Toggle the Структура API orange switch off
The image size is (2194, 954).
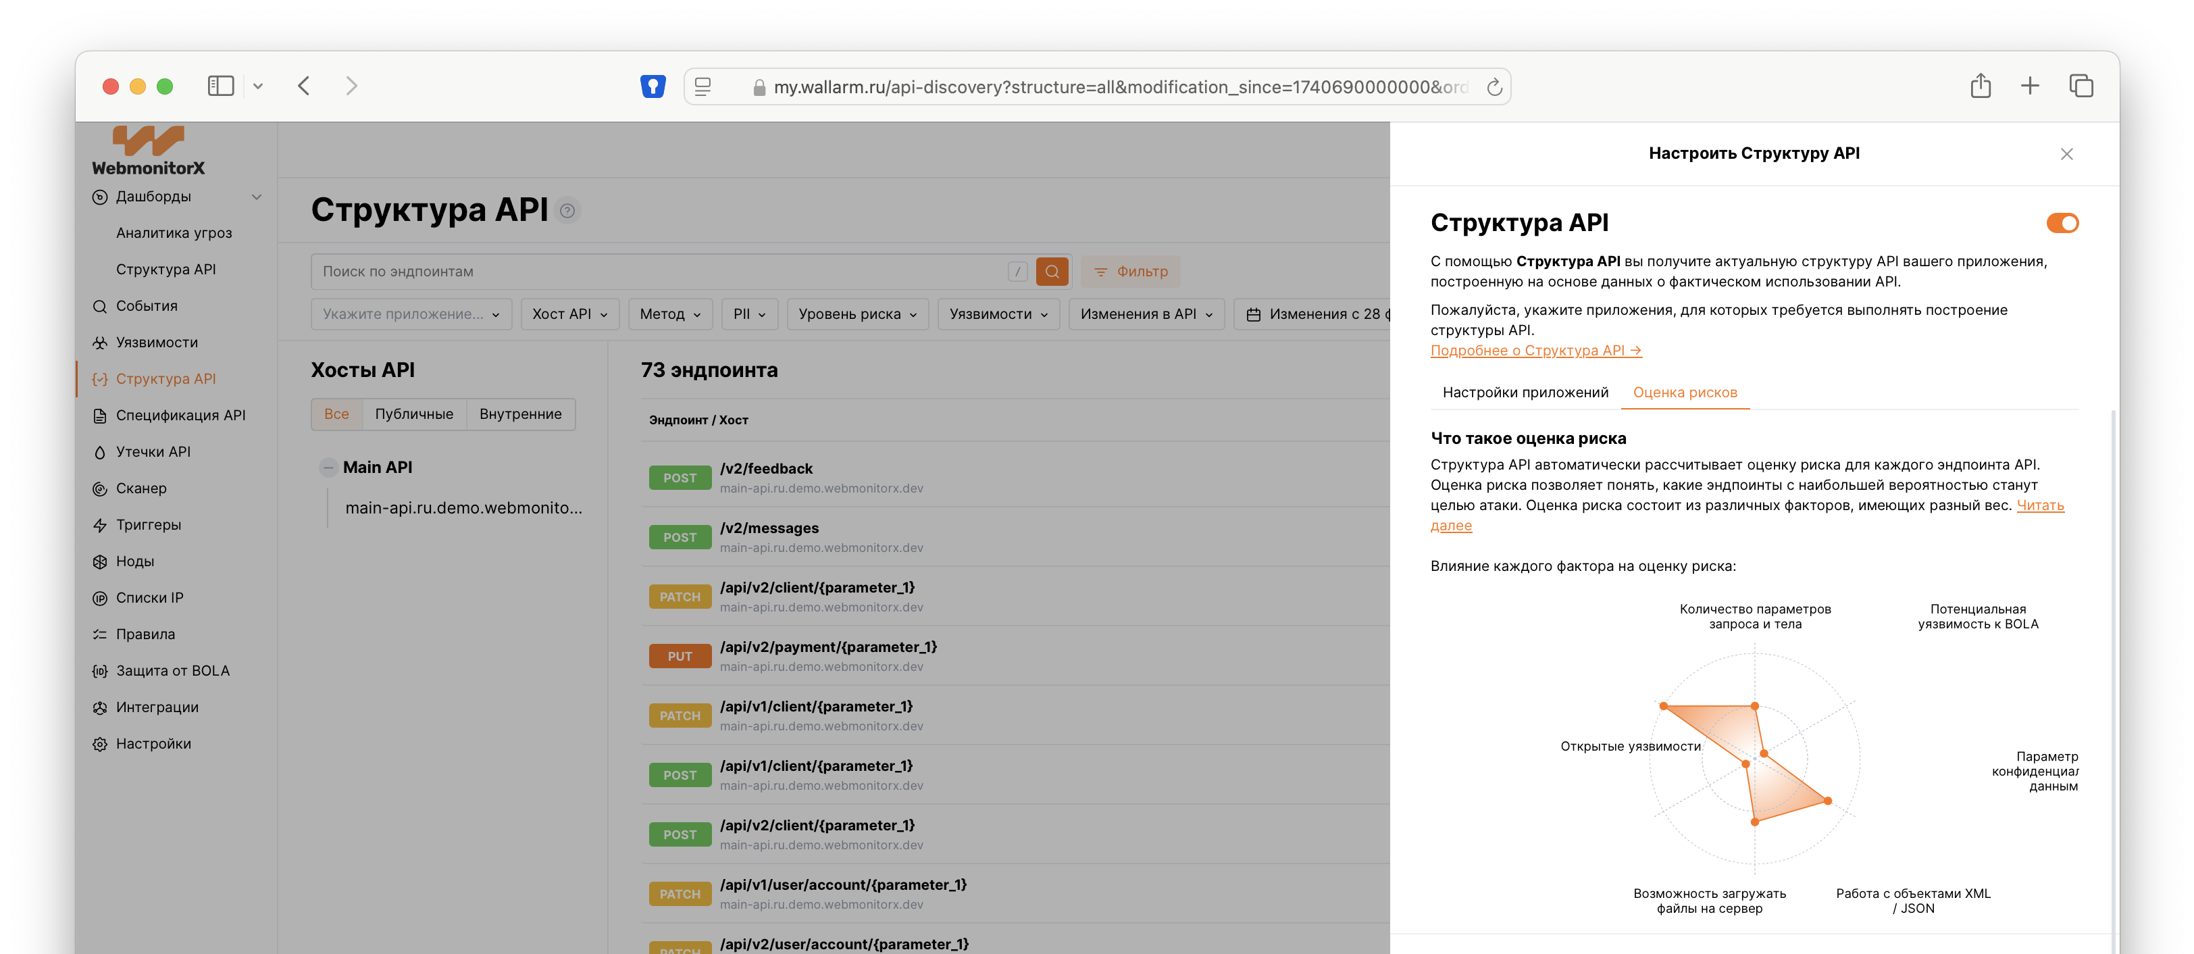pyautogui.click(x=2062, y=223)
